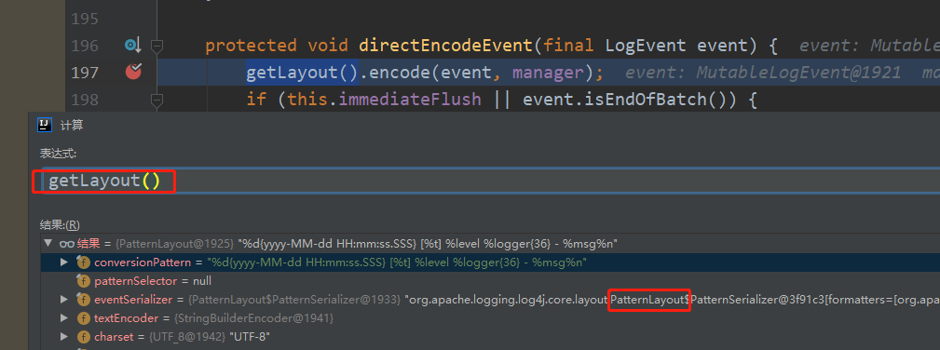Click the 计算 dialog title text
This screenshot has height=350, width=940.
(72, 126)
